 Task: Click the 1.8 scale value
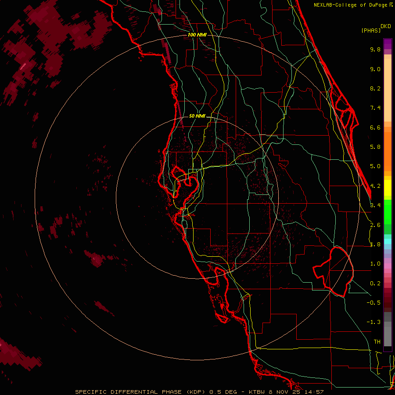click(x=375, y=244)
